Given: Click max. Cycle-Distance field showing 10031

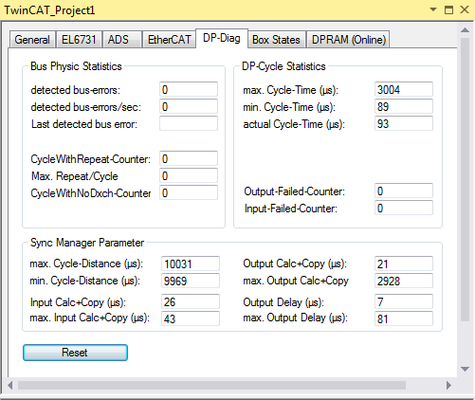Looking at the screenshot, I should [x=191, y=264].
